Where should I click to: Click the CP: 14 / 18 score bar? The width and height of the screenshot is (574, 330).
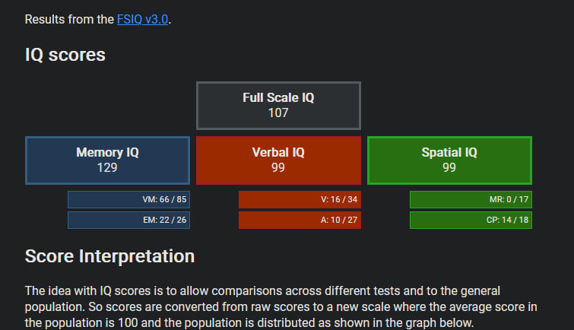point(471,220)
